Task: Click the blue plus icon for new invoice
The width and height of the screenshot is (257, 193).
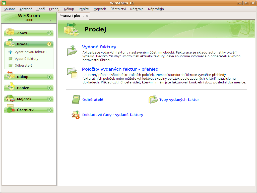Action: pyautogui.click(x=10, y=52)
